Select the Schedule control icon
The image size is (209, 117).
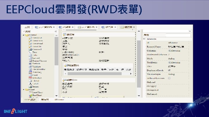[x=30, y=78]
